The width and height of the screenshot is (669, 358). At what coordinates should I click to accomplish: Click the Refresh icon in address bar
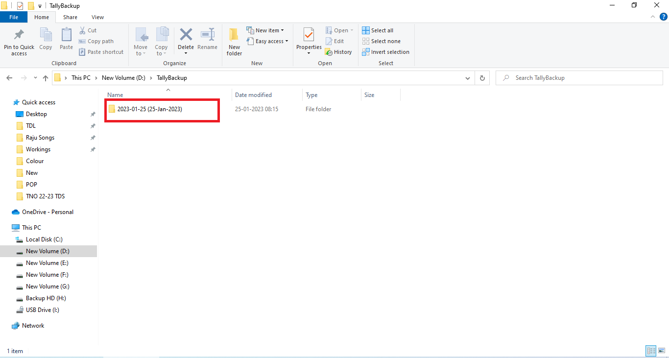pos(482,77)
